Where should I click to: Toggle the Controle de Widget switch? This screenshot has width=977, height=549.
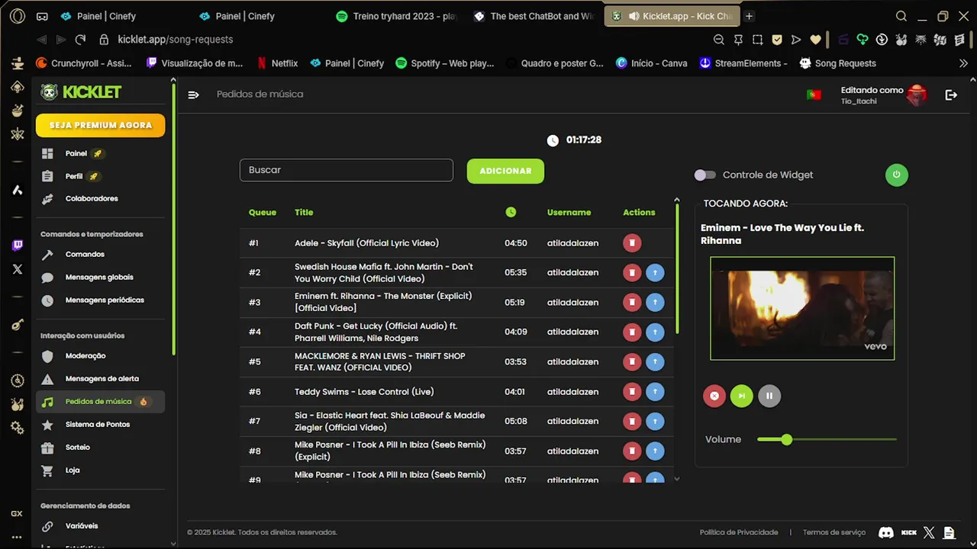(x=705, y=175)
